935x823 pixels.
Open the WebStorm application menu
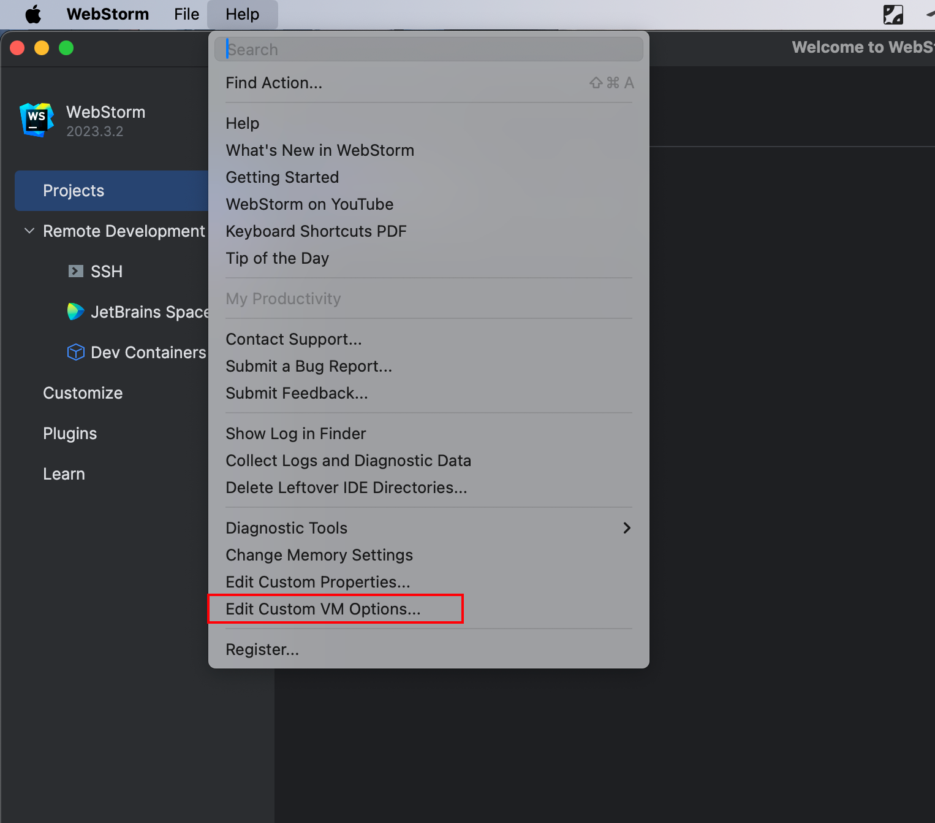coord(107,14)
